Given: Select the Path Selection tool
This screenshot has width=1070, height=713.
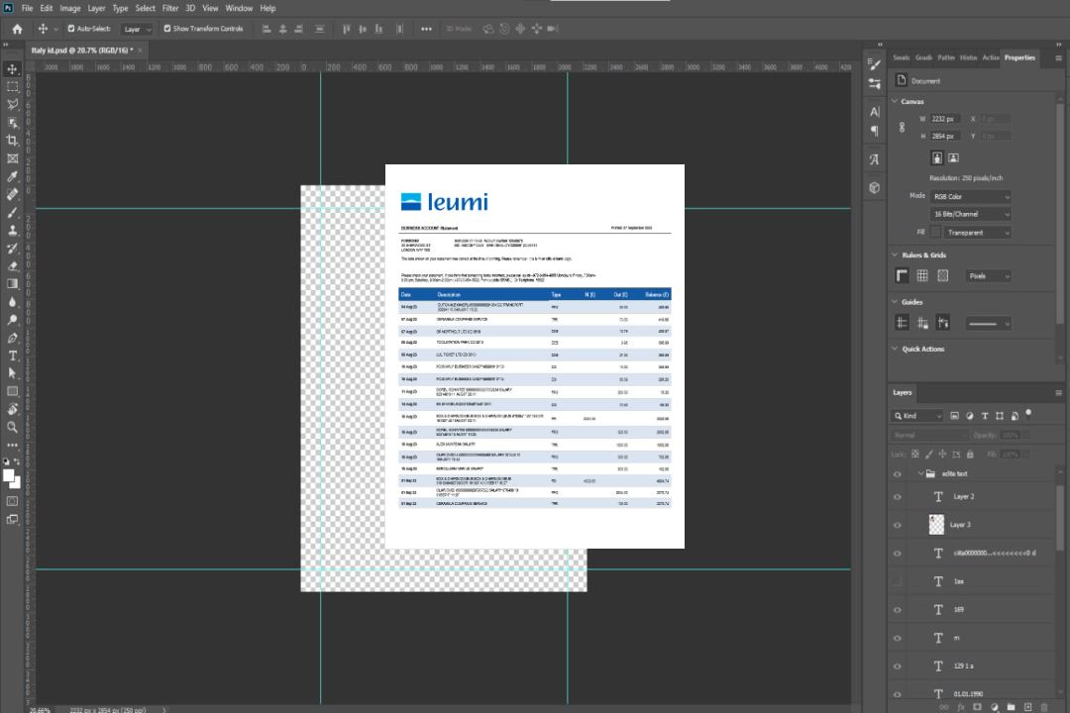Looking at the screenshot, I should coord(12,373).
